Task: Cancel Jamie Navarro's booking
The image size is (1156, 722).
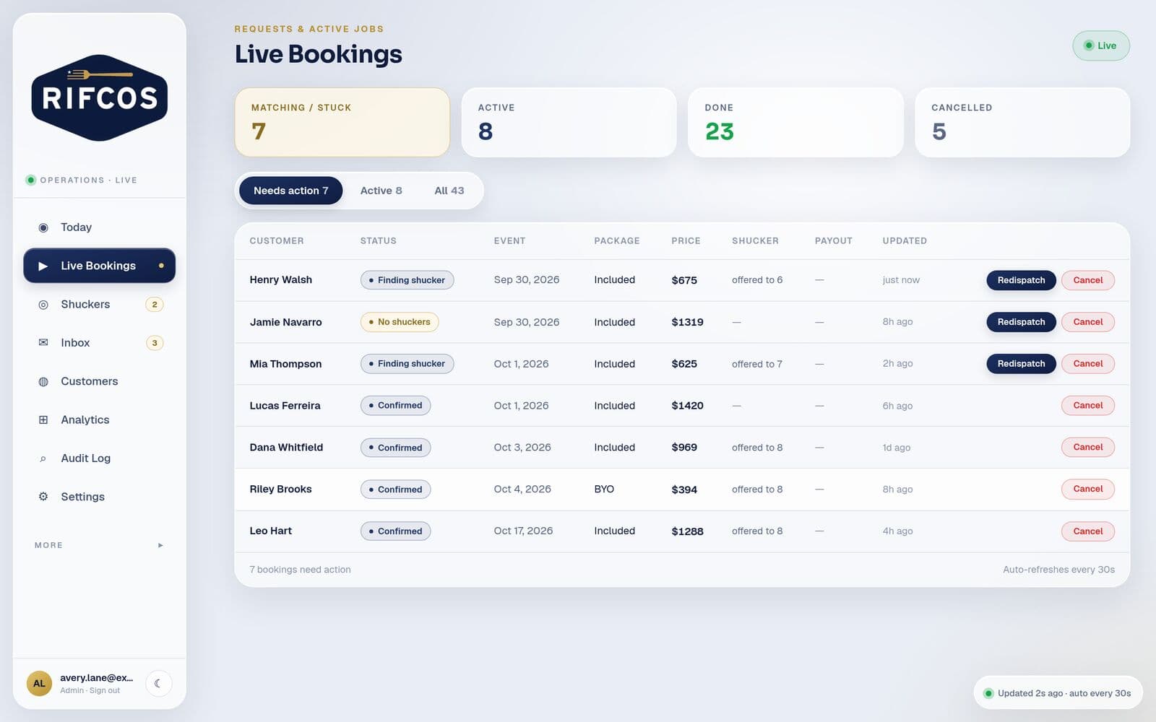Action: [1087, 322]
